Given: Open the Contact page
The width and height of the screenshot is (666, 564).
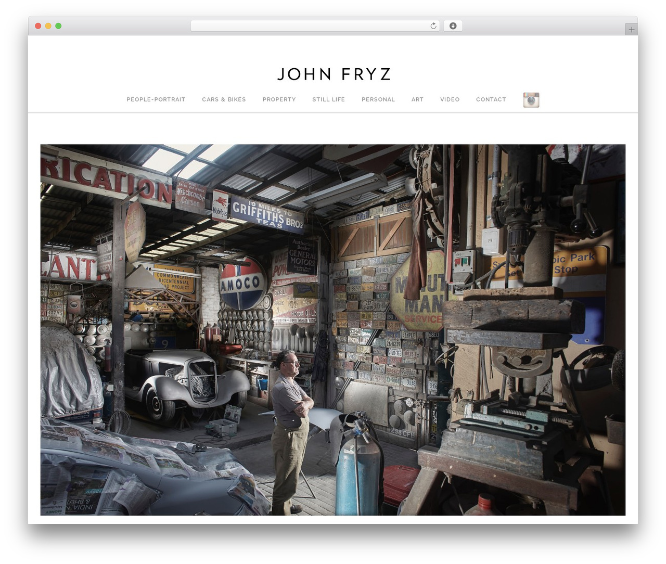Looking at the screenshot, I should (491, 99).
